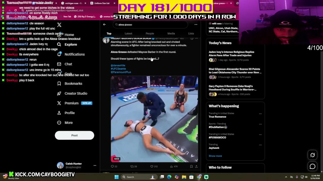Open Task View on taskbar
Image resolution: width=323 pixels, height=181 pixels.
162,177
